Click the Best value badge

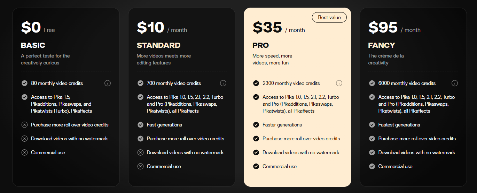point(329,17)
